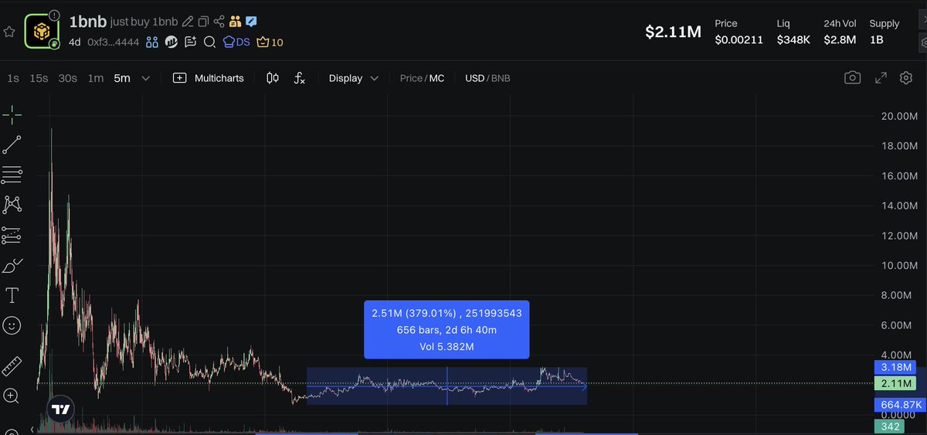Click the 20.00M axis label
The width and height of the screenshot is (927, 435).
point(899,116)
